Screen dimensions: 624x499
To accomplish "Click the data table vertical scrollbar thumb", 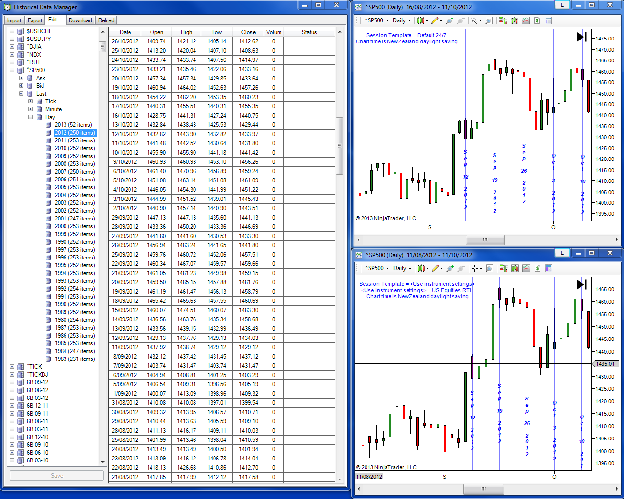I will click(339, 145).
